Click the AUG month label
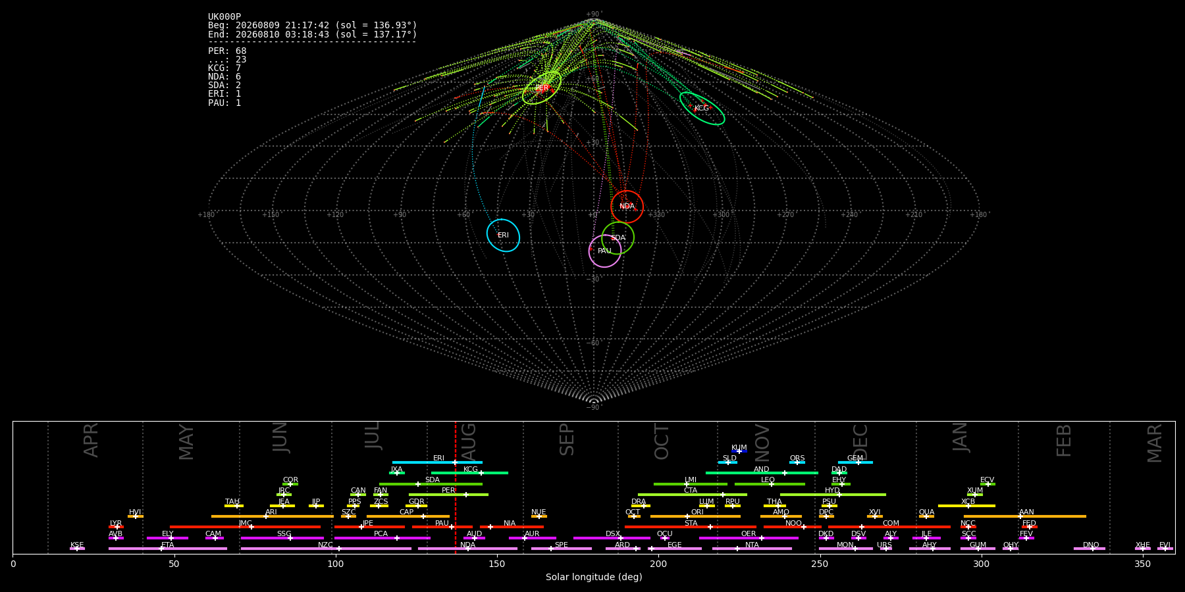The width and height of the screenshot is (1185, 592). coord(469,441)
